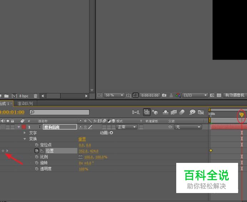Show last snapshot in the viewer
The width and height of the screenshot is (247, 202).
(171, 95)
